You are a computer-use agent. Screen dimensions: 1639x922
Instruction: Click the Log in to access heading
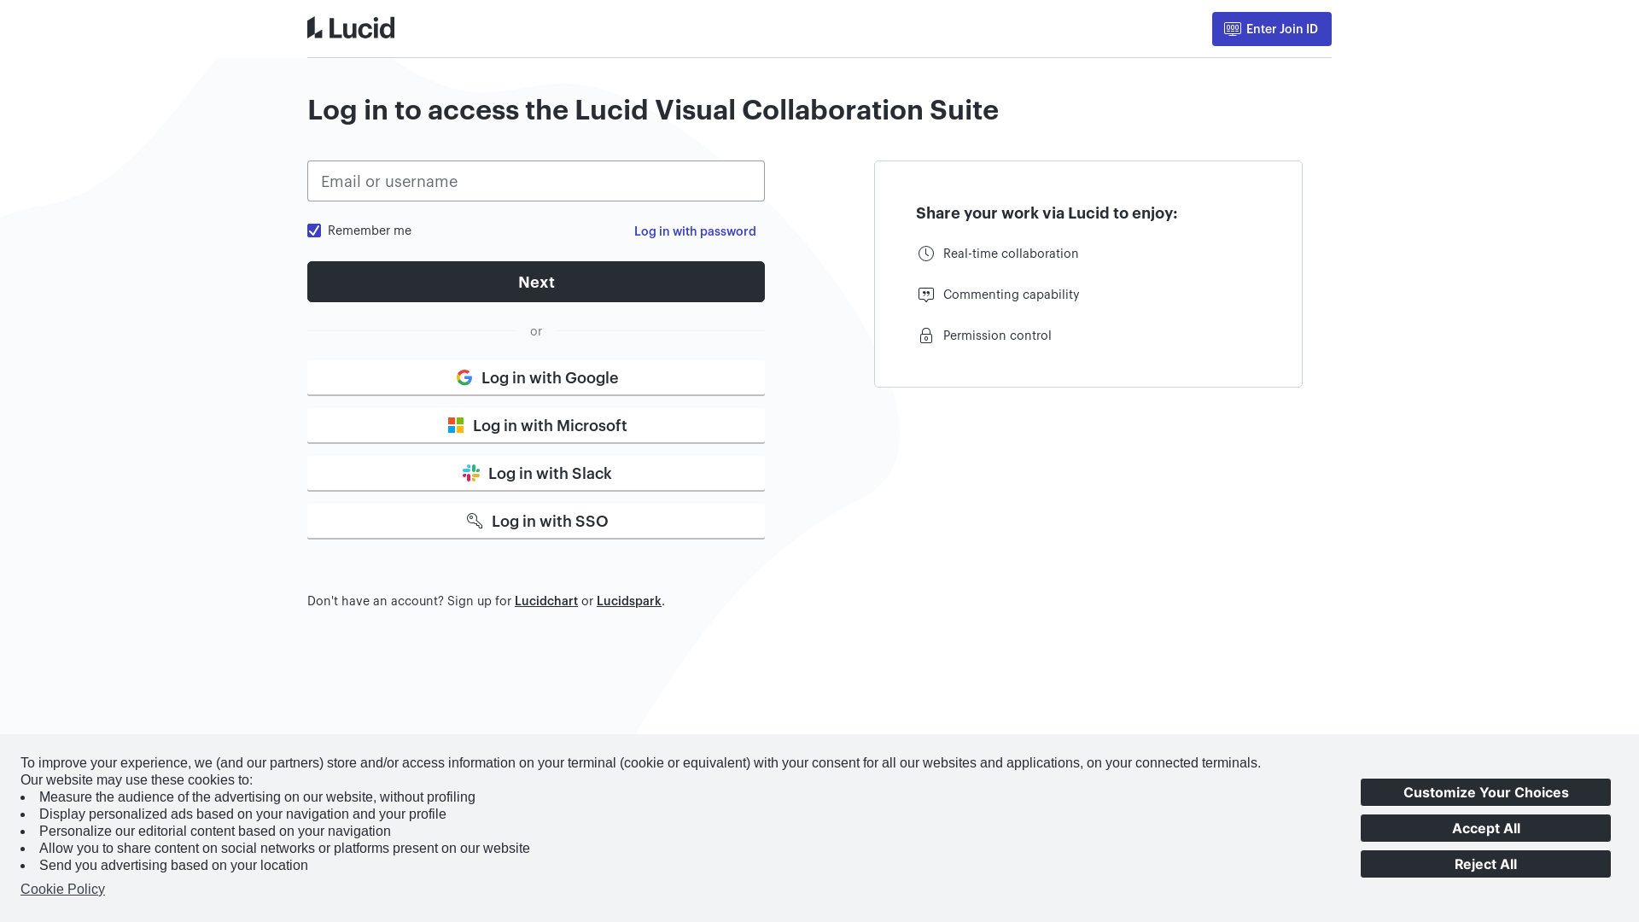tap(653, 110)
